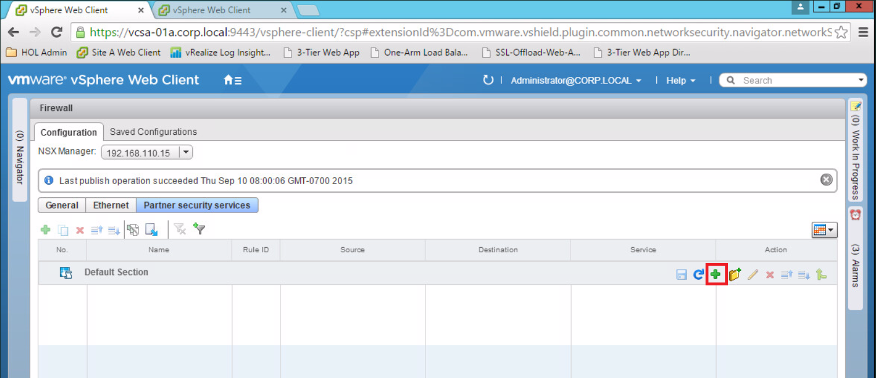Click the apply filter funnel icon
The image size is (876, 378).
(199, 228)
